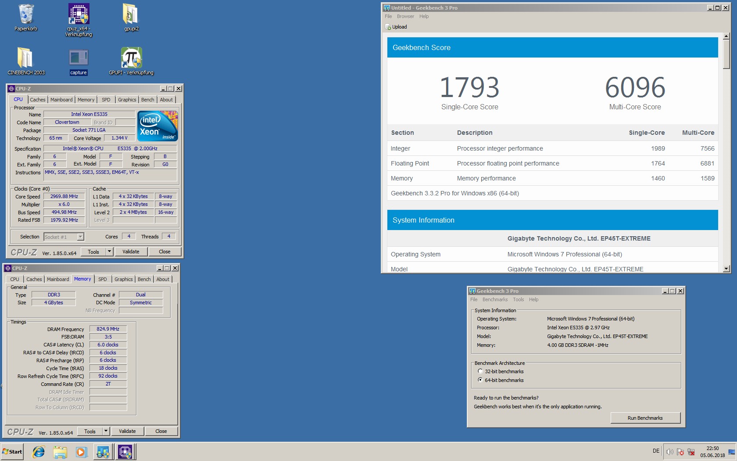Click Untitled Geekbench 3 Pro title icon
This screenshot has height=461, width=737.
coord(387,8)
